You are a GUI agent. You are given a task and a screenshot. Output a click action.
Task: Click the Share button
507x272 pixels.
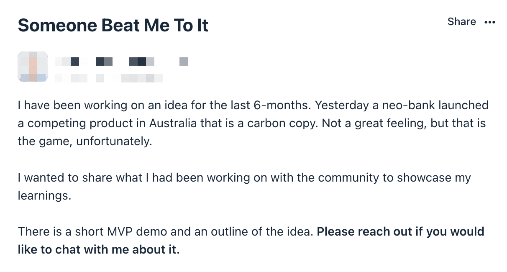pyautogui.click(x=461, y=22)
